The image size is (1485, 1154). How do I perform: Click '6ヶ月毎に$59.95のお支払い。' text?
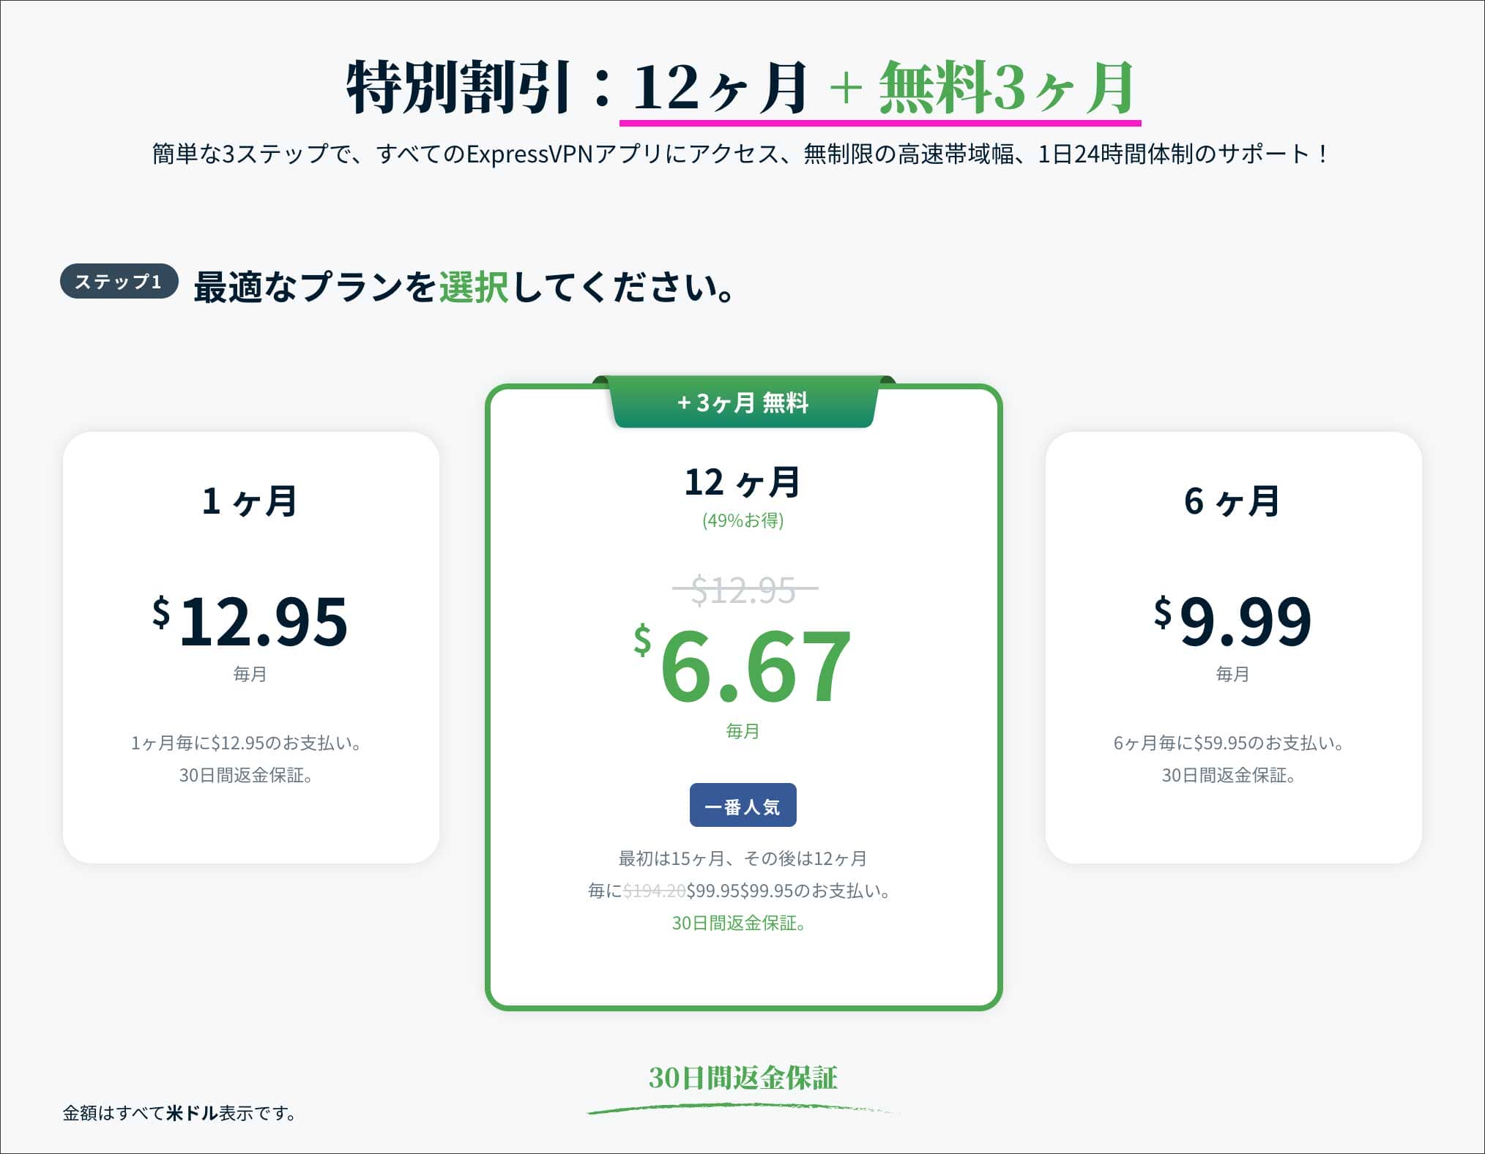[1229, 743]
